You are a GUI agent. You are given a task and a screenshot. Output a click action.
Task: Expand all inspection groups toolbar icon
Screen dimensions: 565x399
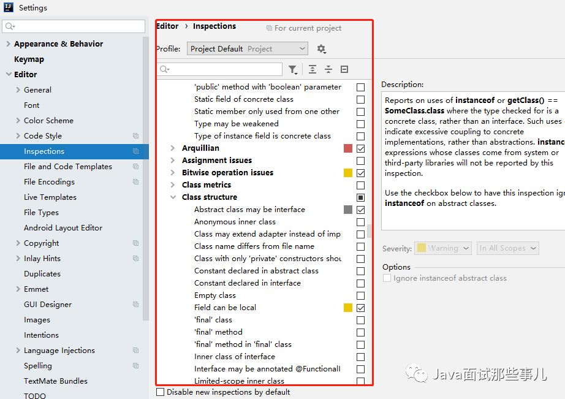[313, 69]
